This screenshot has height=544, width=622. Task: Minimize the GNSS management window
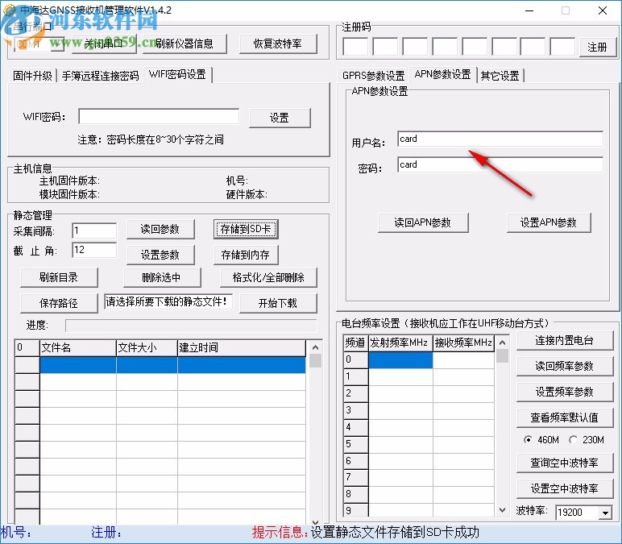[x=529, y=10]
